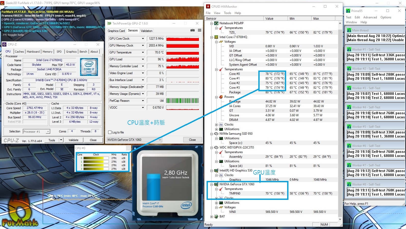The image size is (406, 229).
Task: Click the Close button in CPU-Z
Action: pyautogui.click(x=93, y=140)
